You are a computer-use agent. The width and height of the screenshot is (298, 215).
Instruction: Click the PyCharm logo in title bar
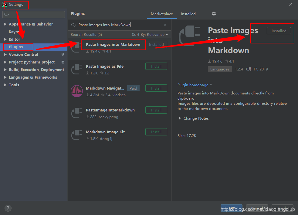(x=4, y=4)
